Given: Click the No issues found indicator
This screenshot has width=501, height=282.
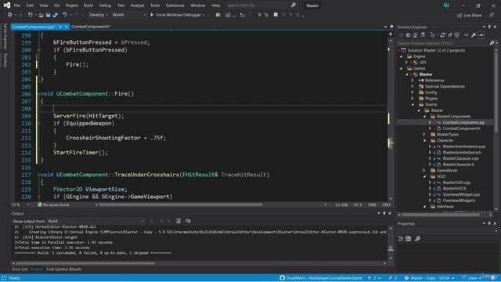Looking at the screenshot, I should pos(53,204).
